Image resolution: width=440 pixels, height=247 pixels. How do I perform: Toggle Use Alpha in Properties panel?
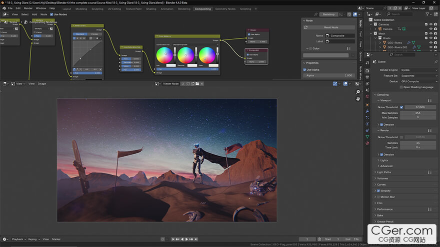[304, 70]
